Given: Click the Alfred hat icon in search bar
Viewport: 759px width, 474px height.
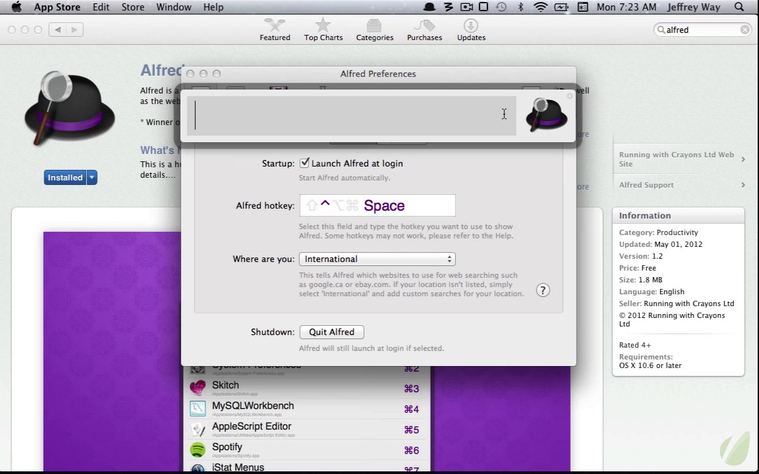Looking at the screenshot, I should tap(546, 114).
